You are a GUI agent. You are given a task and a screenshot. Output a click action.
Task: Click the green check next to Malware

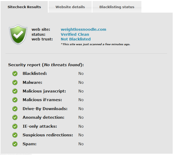(15, 82)
